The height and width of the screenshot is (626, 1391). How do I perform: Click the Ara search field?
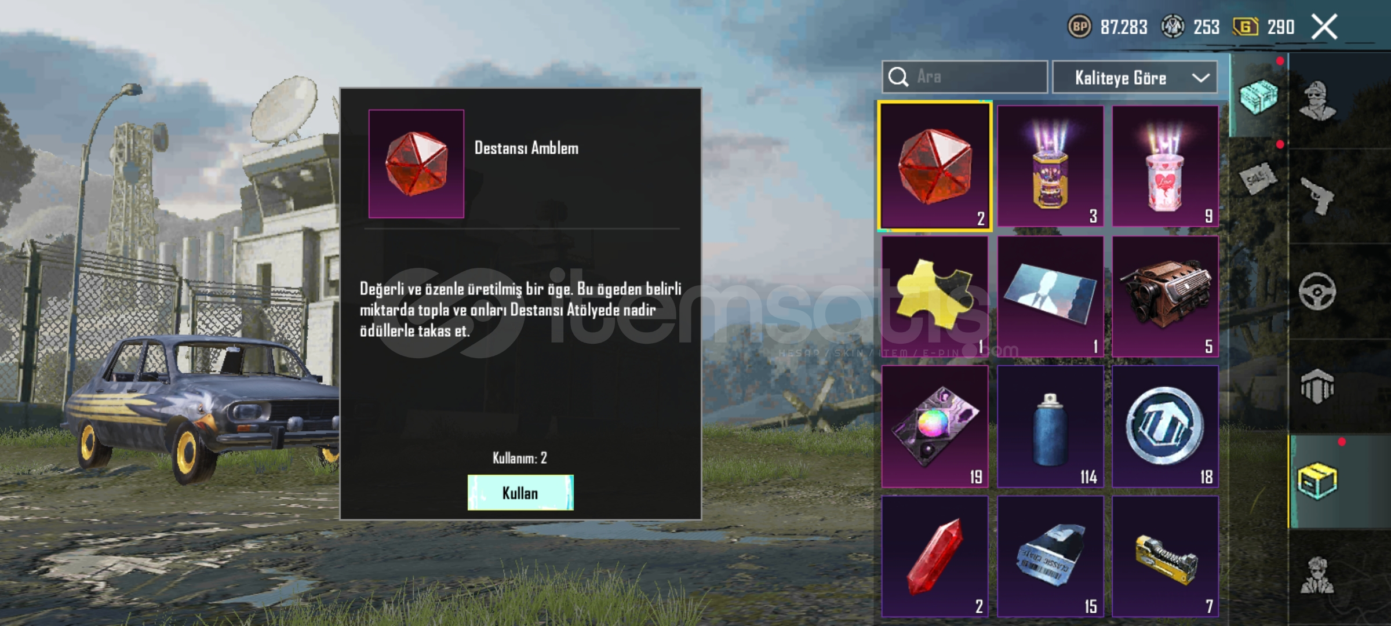(964, 77)
